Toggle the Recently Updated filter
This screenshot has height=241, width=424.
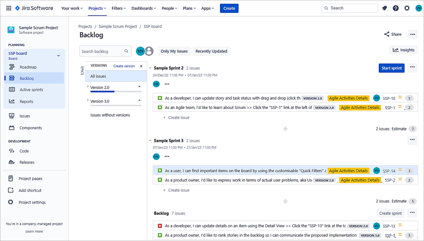click(211, 51)
